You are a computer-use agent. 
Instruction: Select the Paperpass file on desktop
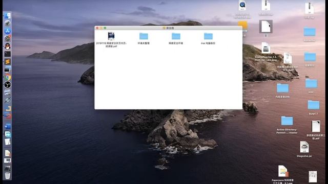pos(283,172)
